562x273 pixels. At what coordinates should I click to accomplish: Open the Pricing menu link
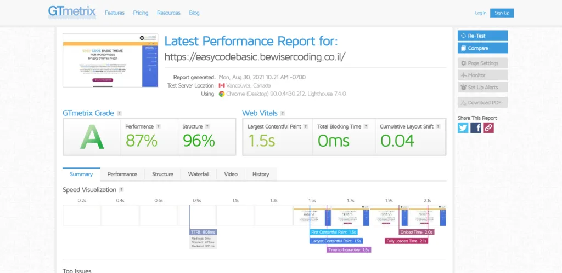[x=140, y=13]
